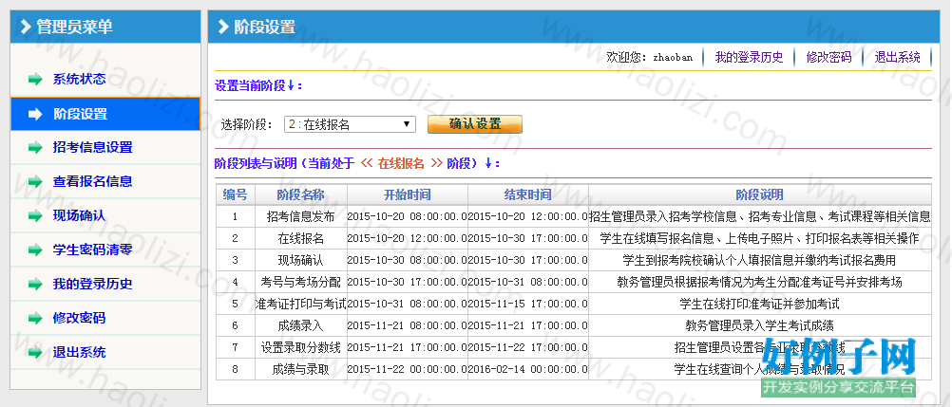
Task: Click the 阶段说明 column header
Action: 759,194
